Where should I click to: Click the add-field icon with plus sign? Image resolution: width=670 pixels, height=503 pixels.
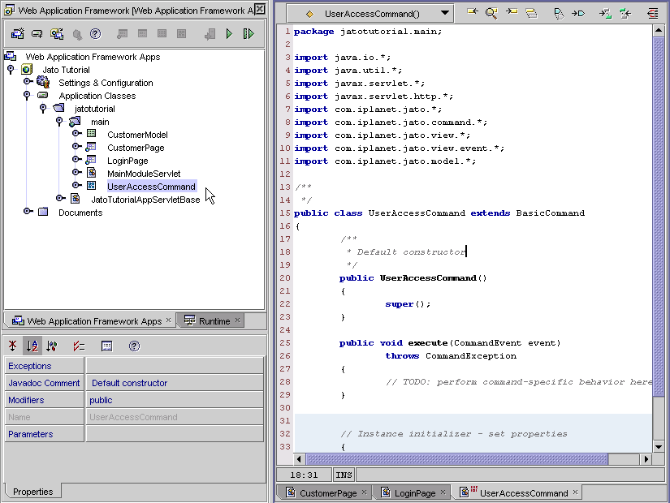tap(37, 34)
